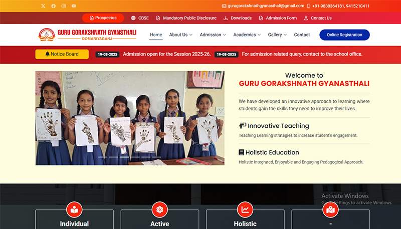401x229 pixels.
Task: Visit the YouTube channel icon
Action: coord(74,6)
